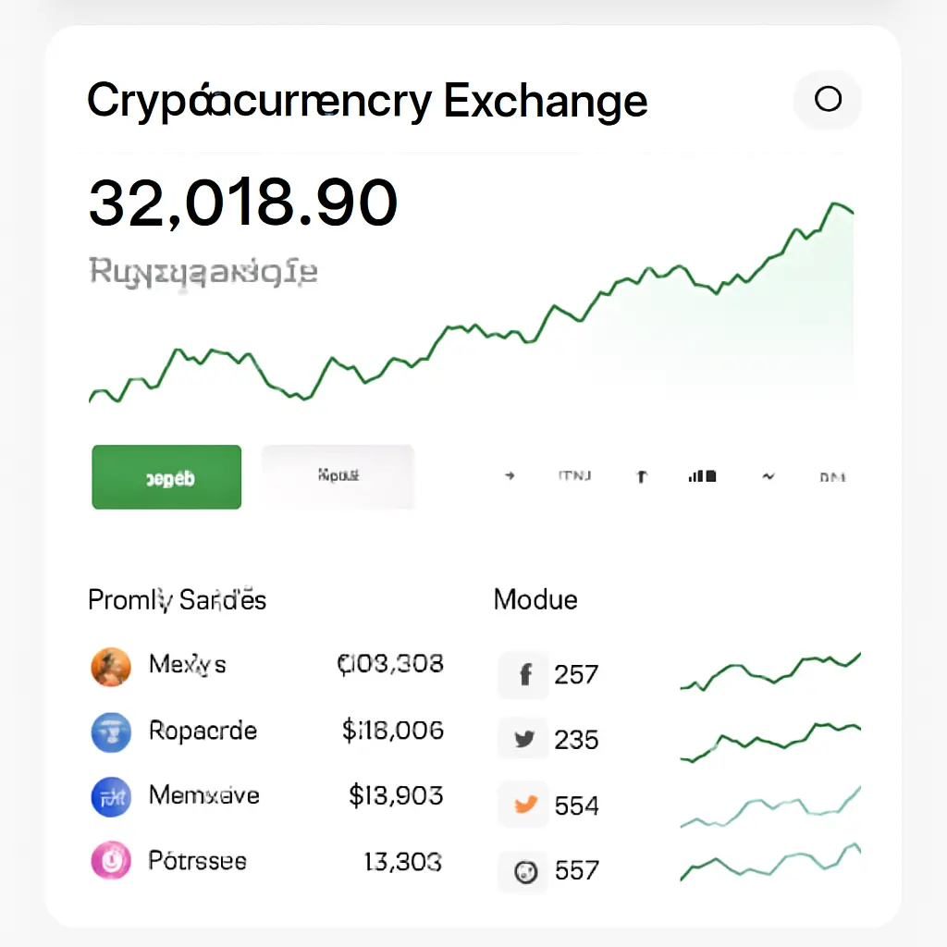Click the circle icon button beside the title

coord(828,99)
